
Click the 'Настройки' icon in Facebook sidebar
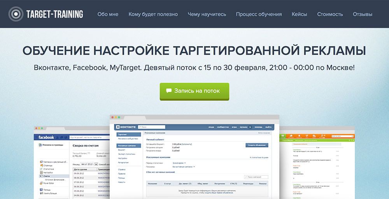tap(41, 173)
